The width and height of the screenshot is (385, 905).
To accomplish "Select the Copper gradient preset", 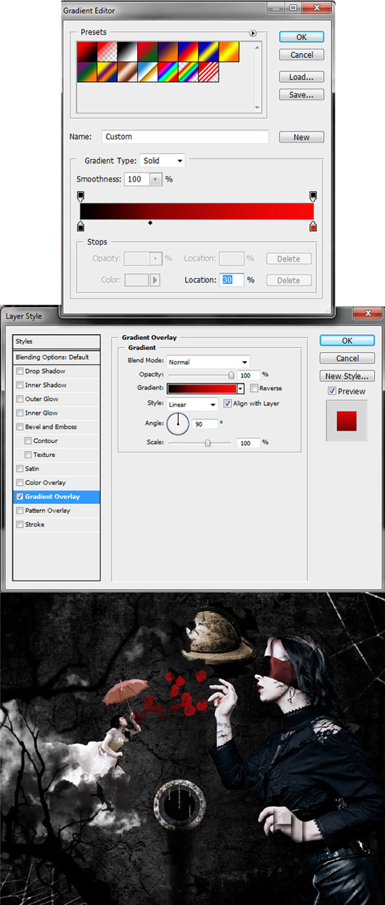I will 127,70.
